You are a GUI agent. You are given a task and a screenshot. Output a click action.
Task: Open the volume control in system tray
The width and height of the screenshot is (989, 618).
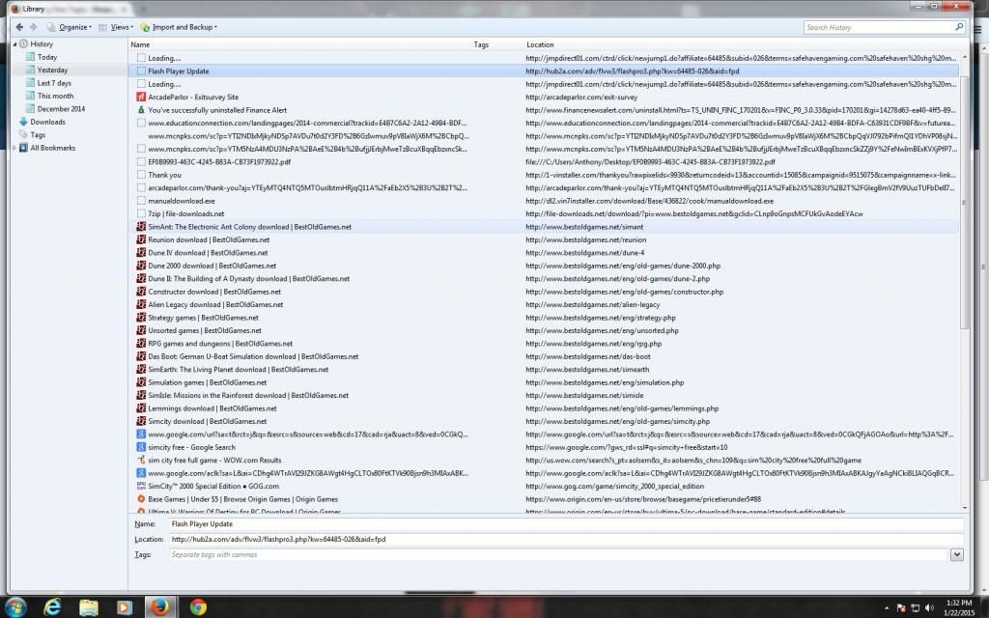929,608
